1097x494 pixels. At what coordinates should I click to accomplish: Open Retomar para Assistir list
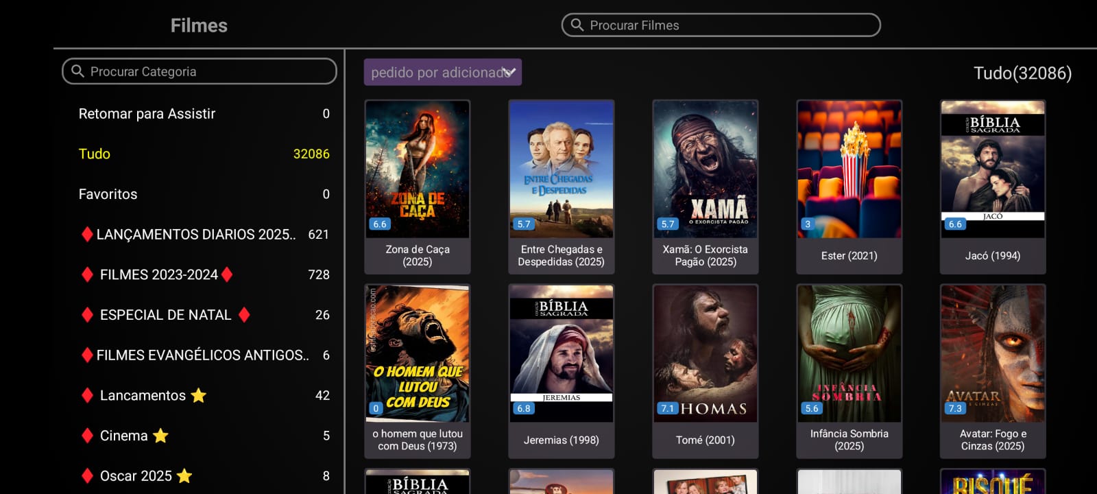204,114
